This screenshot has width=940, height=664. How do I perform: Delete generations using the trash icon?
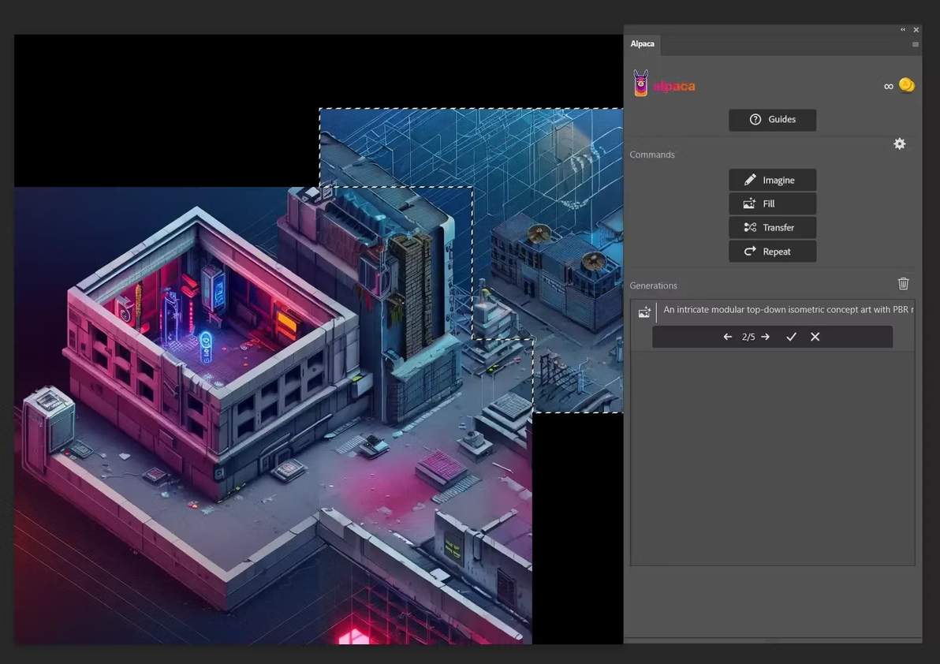click(903, 284)
